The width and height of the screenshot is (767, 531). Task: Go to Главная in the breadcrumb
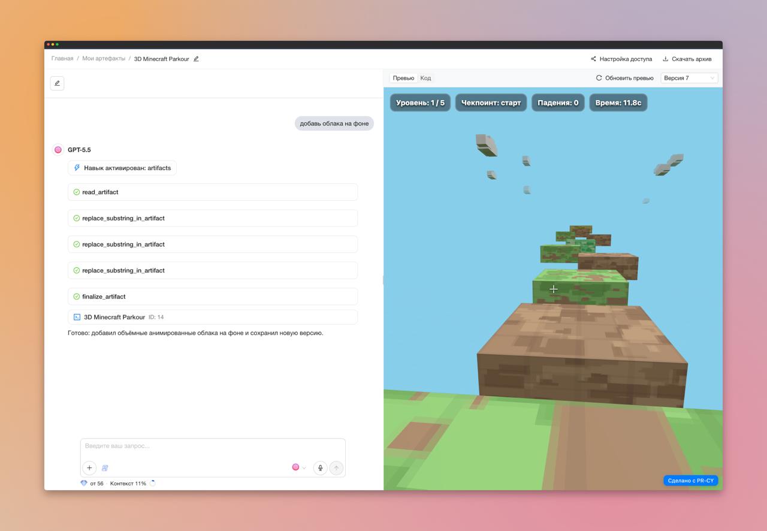[x=62, y=59]
